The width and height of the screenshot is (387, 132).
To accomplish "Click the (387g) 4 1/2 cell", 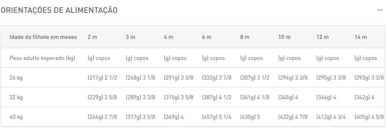I will tap(217, 98).
